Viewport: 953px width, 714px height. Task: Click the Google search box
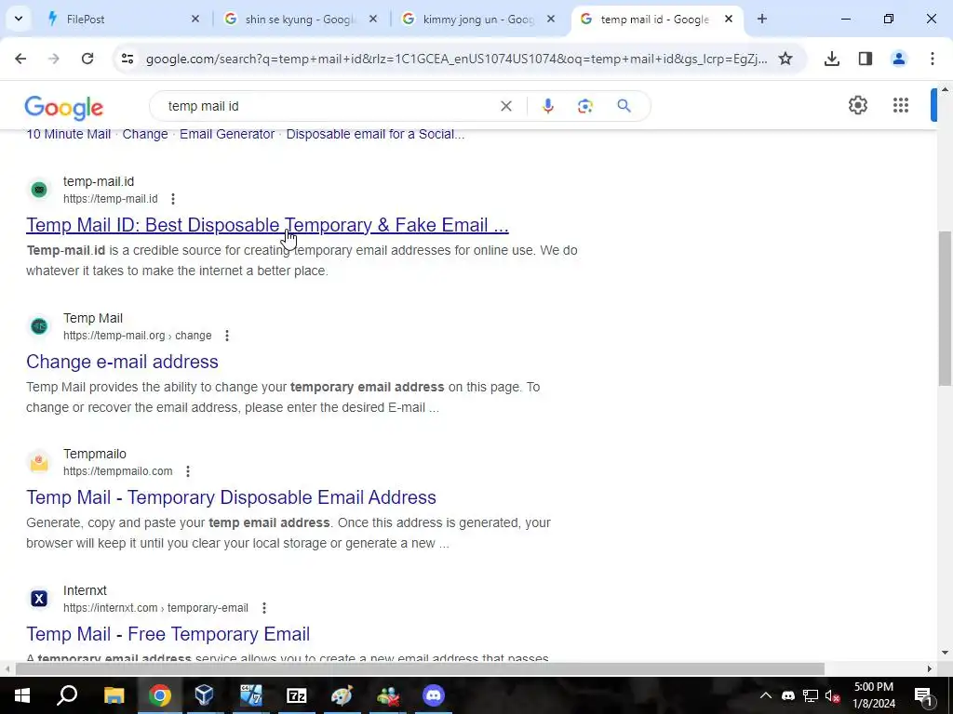click(x=329, y=106)
